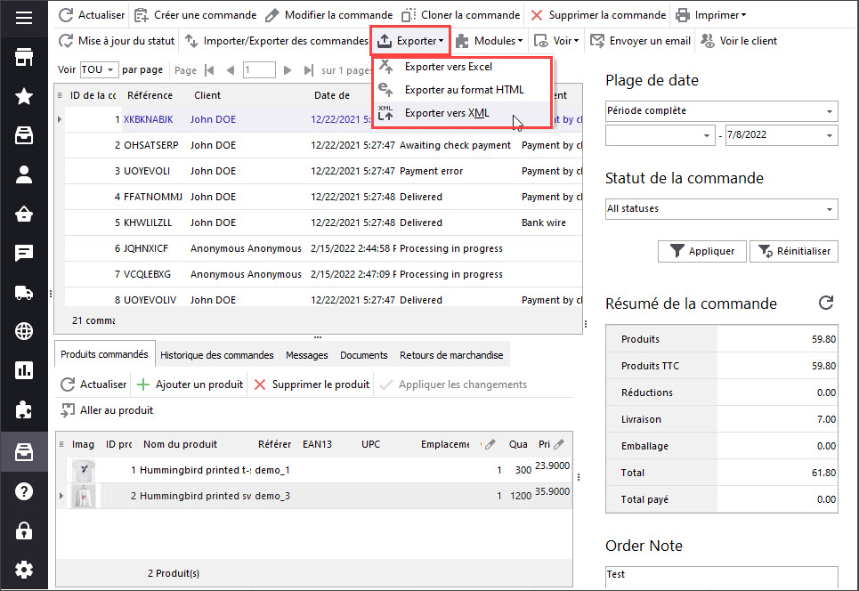The image size is (859, 591).
Task: Open the puzzle piece modules sidebar icon
Action: point(24,410)
